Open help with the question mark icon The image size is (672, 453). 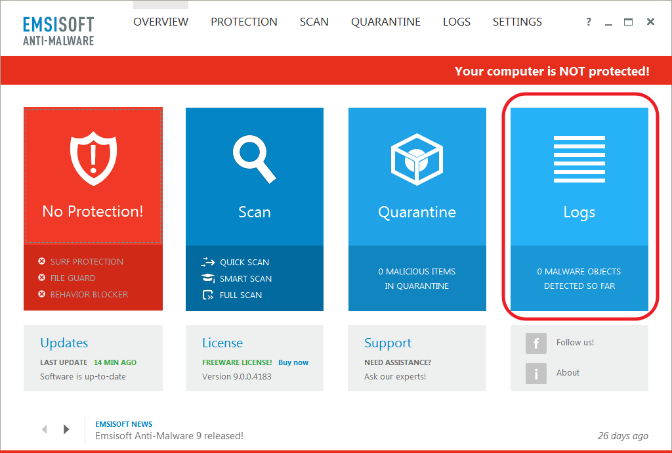[x=589, y=22]
